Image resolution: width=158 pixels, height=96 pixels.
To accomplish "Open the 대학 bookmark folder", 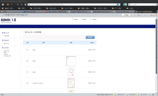I will (x=23, y=8).
